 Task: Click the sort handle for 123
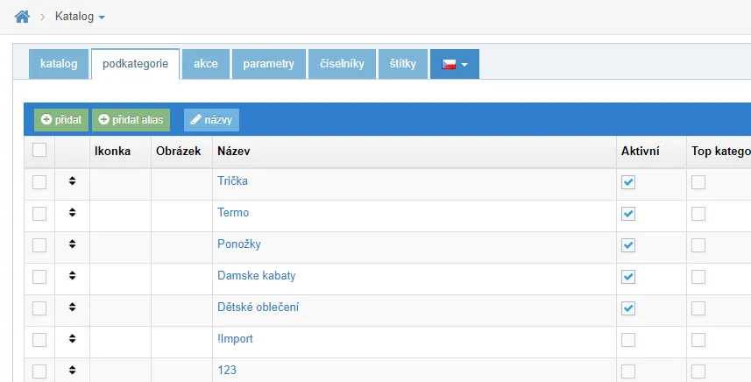tap(73, 370)
